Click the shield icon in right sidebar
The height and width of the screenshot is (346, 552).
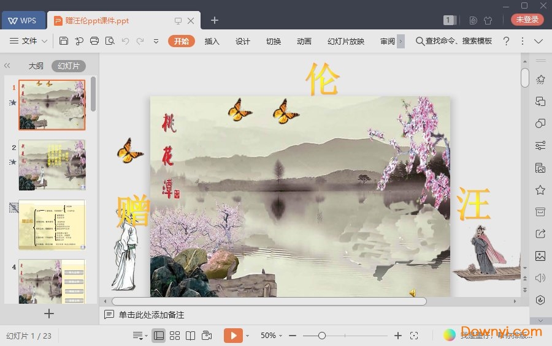(540, 300)
